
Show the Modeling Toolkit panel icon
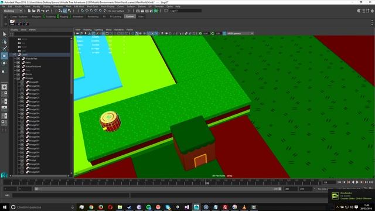coord(359,11)
